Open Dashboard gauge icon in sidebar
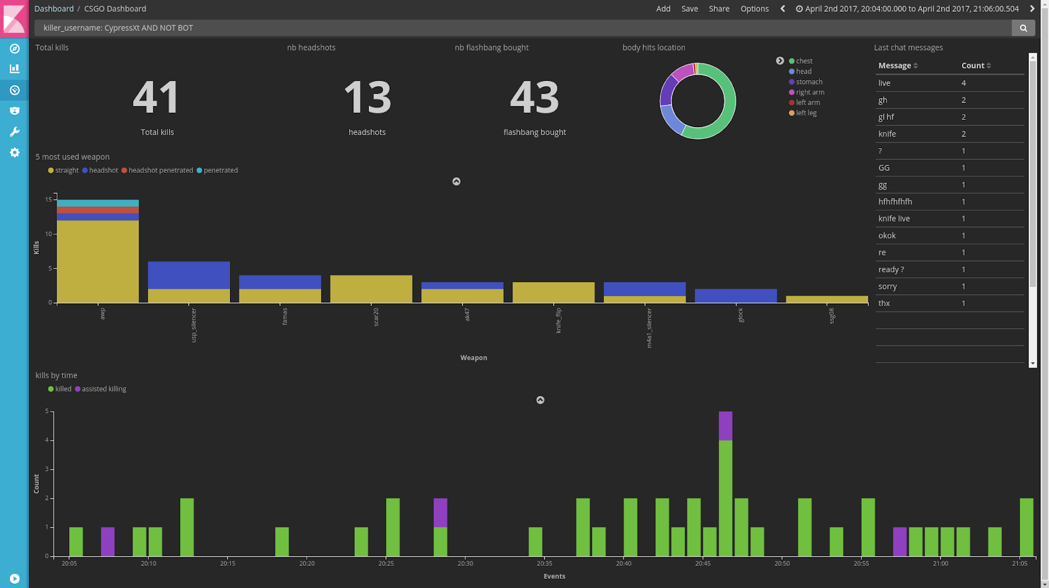The image size is (1049, 588). tap(14, 90)
